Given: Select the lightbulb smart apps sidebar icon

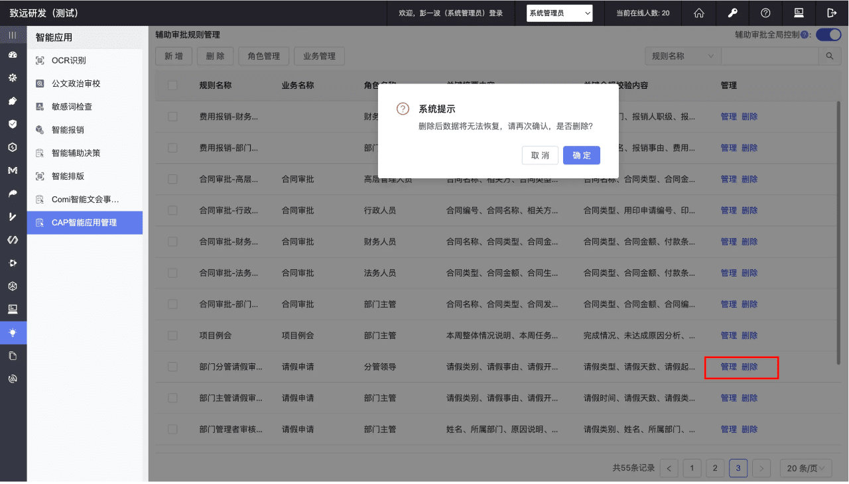Looking at the screenshot, I should coord(13,332).
